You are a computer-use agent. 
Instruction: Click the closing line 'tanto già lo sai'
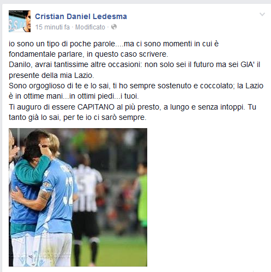point(77,117)
